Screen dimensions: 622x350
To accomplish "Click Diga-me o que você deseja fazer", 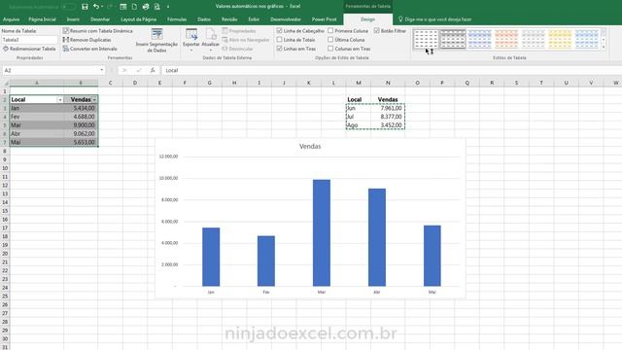I will tap(438, 19).
